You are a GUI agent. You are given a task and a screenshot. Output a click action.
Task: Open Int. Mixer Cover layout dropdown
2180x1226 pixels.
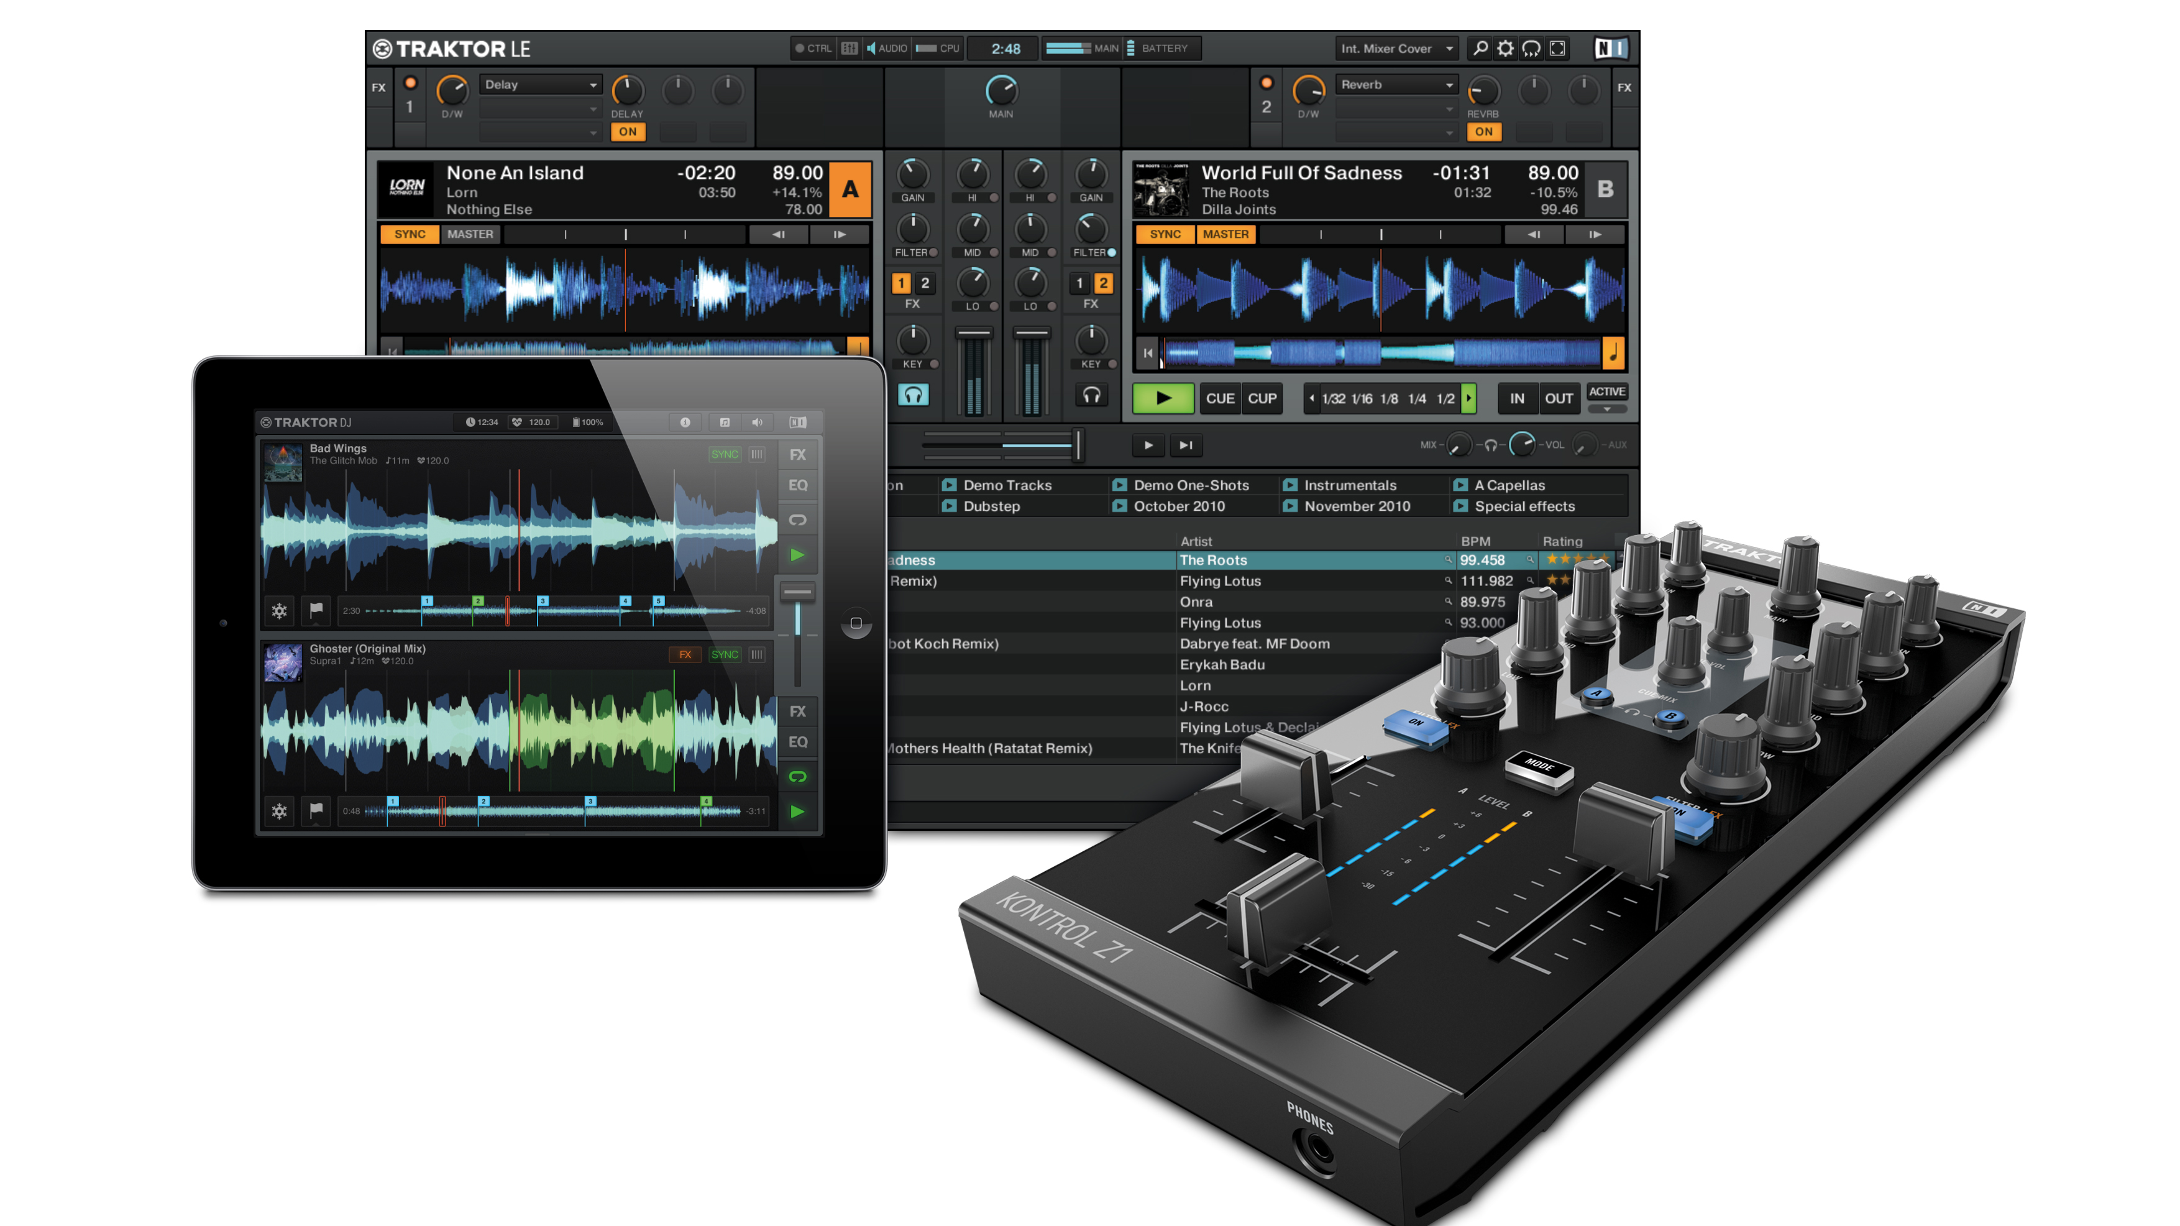coord(1396,48)
